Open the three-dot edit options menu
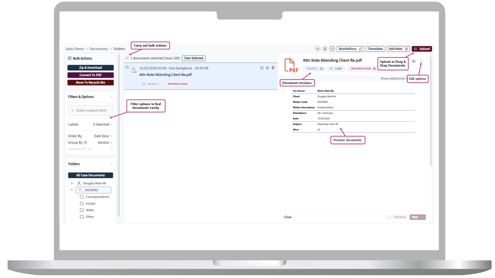 tap(421, 62)
